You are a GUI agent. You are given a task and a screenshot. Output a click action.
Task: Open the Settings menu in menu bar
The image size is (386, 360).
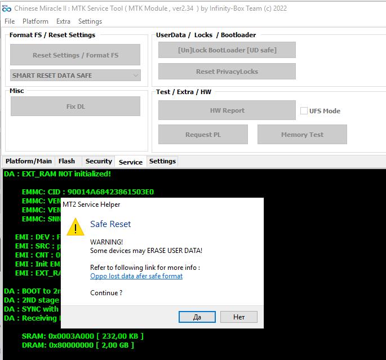click(90, 21)
